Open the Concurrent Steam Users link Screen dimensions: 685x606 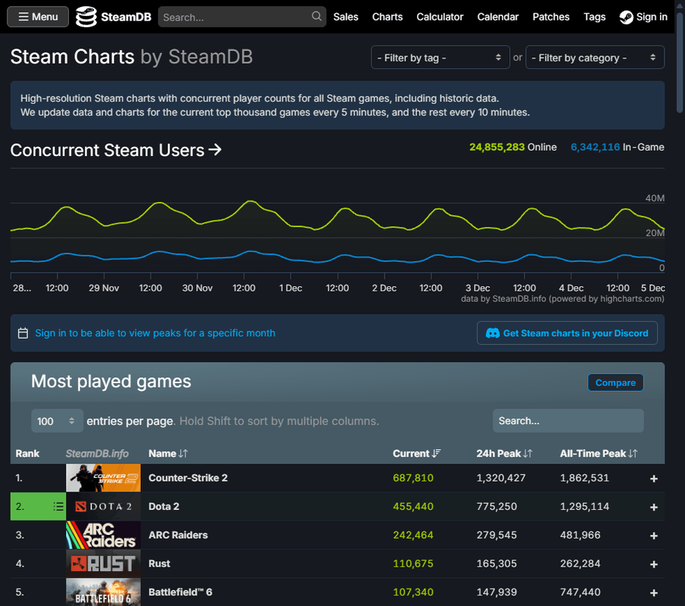point(116,150)
